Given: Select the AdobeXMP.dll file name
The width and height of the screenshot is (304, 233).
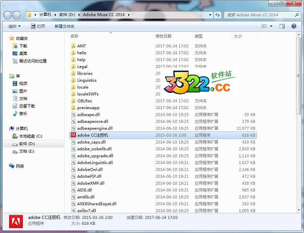Looking at the screenshot, I should pos(91,183).
